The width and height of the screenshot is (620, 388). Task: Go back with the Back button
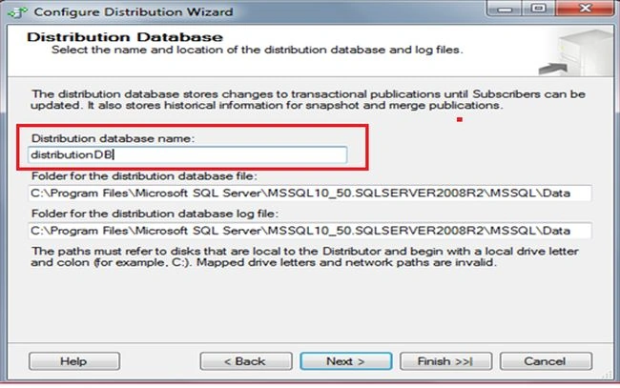pyautogui.click(x=246, y=361)
